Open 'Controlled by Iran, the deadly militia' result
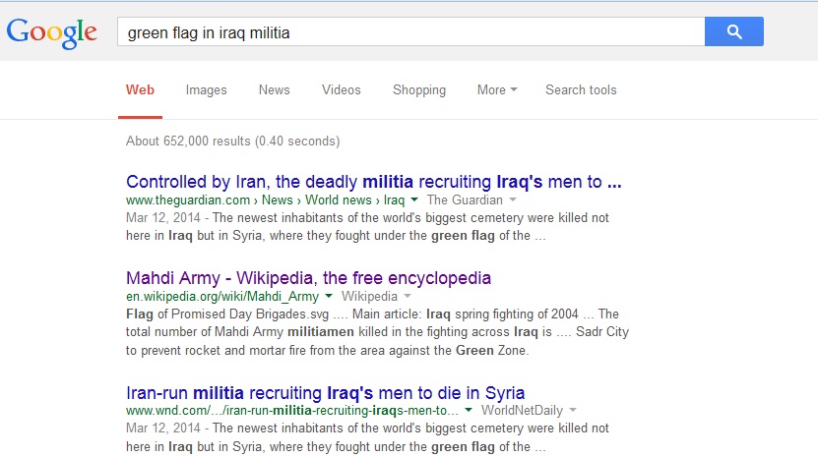818x457 pixels. pos(373,182)
